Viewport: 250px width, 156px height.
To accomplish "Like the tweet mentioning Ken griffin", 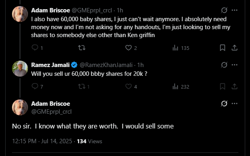I will pos(131,48).
